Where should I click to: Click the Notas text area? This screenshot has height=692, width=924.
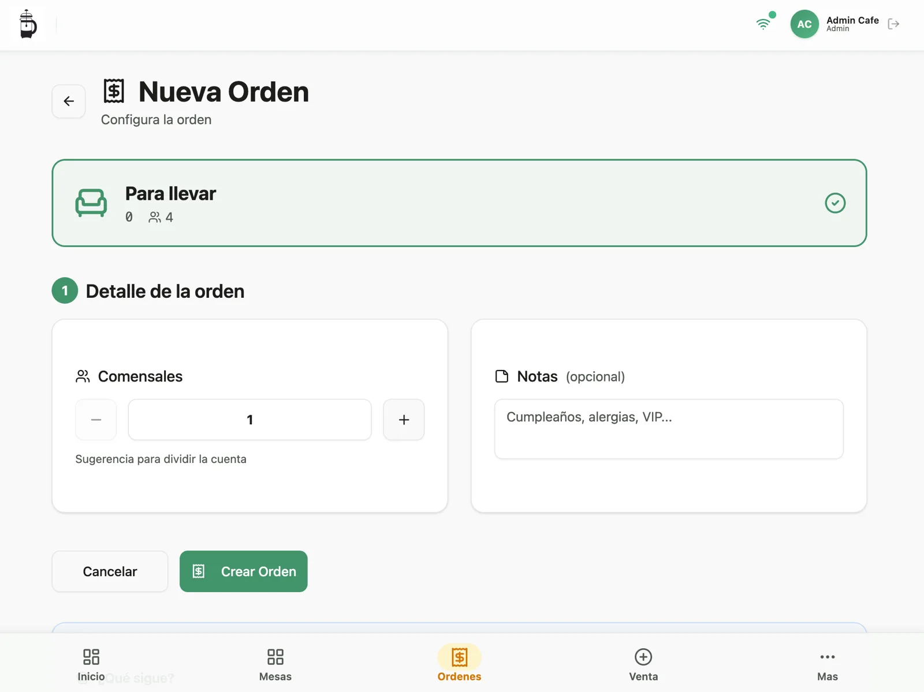(x=669, y=429)
